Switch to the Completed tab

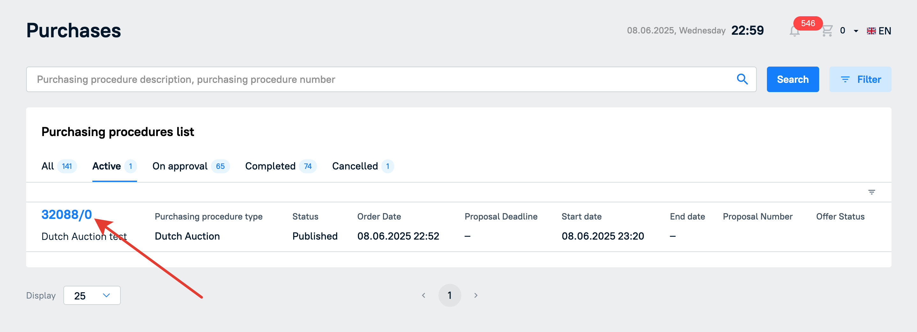click(x=280, y=166)
